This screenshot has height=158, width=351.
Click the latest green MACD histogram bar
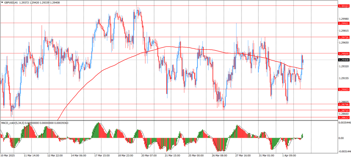coord(302,136)
